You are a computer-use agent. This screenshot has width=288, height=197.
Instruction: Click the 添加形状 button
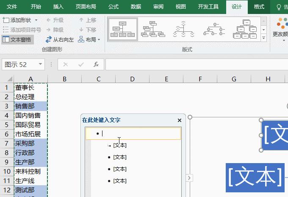click(17, 20)
